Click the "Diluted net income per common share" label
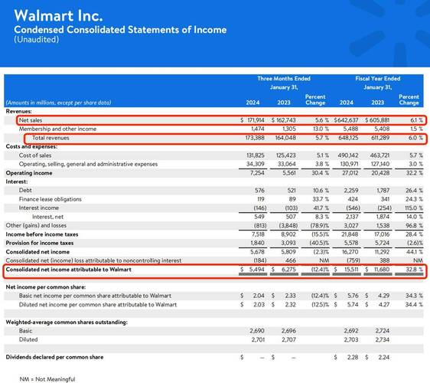The height and width of the screenshot is (383, 430). [x=98, y=304]
